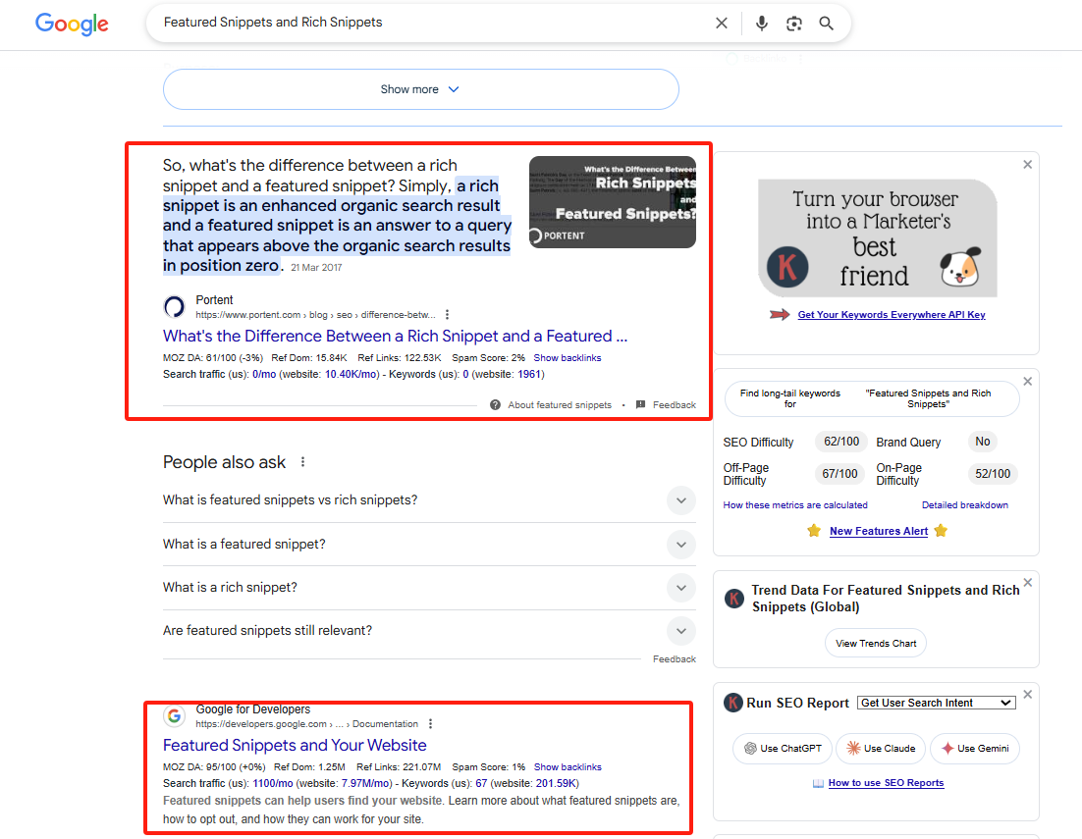This screenshot has height=839, width=1082.
Task: Click the View Trends Chart button
Action: (x=876, y=643)
